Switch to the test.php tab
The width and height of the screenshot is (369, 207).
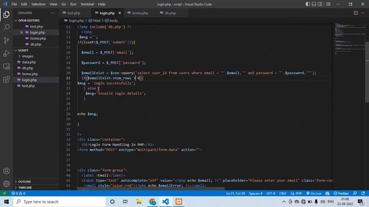click(74, 13)
